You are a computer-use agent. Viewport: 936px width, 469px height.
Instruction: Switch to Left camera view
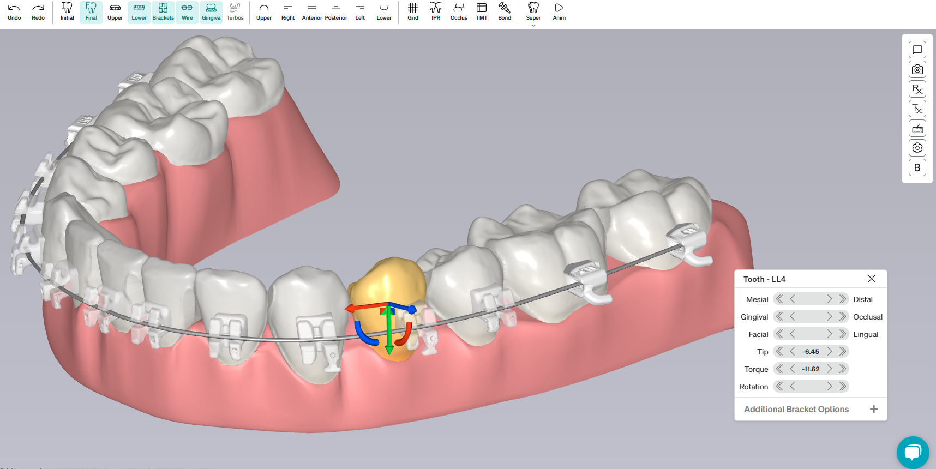coord(360,12)
